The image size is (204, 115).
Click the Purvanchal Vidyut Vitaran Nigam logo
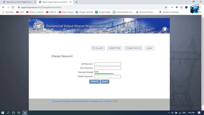(39, 26)
